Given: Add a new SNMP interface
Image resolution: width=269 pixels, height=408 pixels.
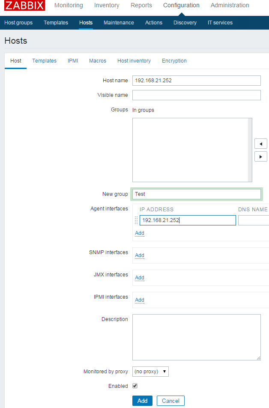Looking at the screenshot, I should [140, 255].
